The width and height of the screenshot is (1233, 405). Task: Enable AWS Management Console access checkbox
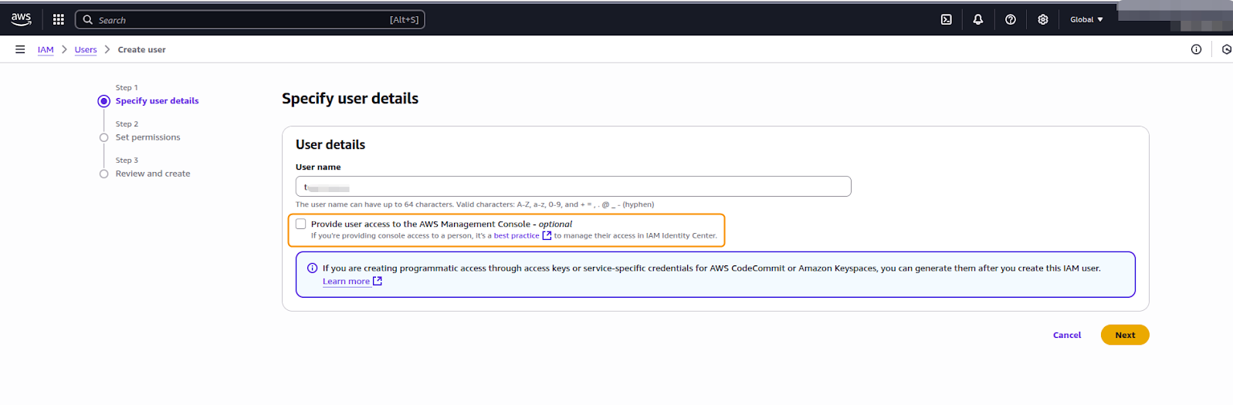pyautogui.click(x=301, y=224)
